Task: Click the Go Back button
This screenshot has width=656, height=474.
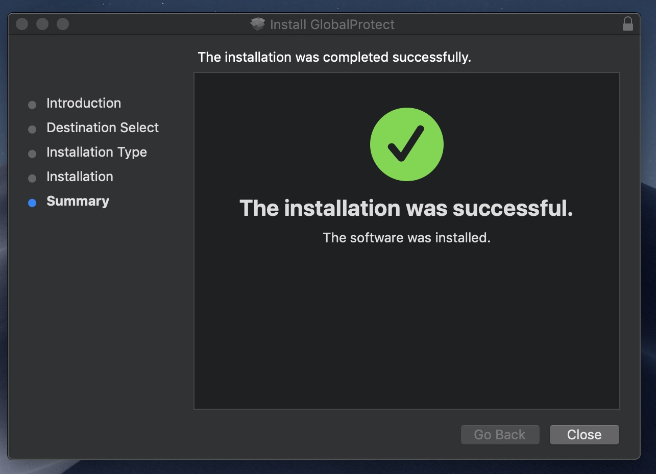Action: pos(500,435)
